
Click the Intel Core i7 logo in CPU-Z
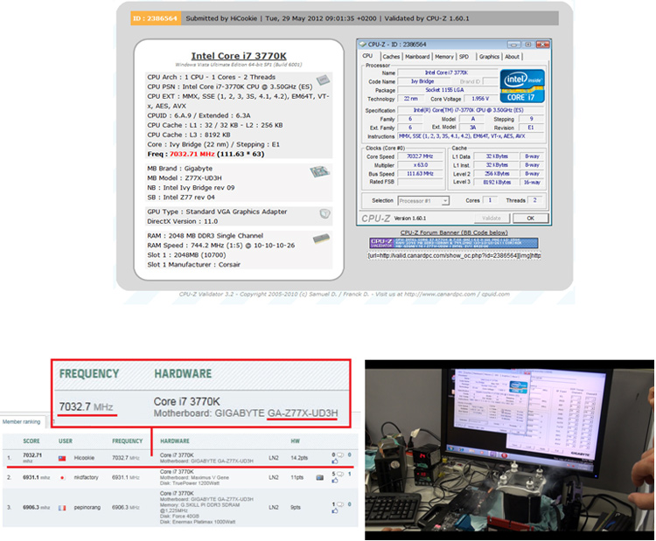click(522, 87)
